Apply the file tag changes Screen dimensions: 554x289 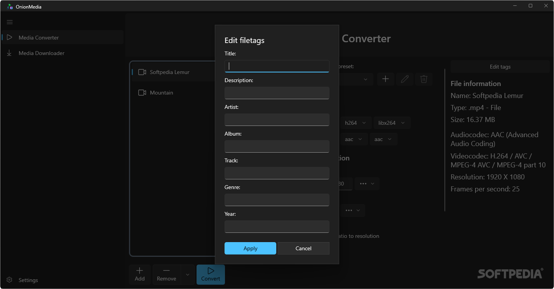250,248
